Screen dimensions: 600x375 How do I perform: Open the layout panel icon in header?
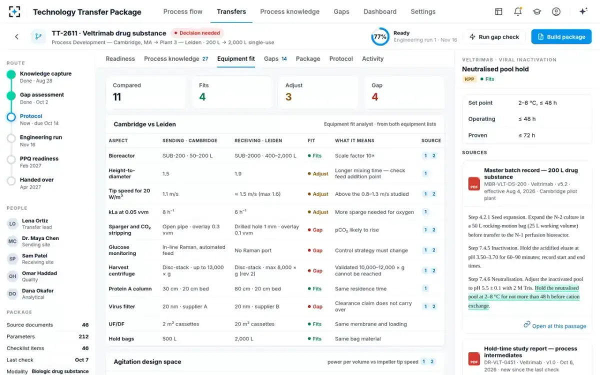click(498, 11)
